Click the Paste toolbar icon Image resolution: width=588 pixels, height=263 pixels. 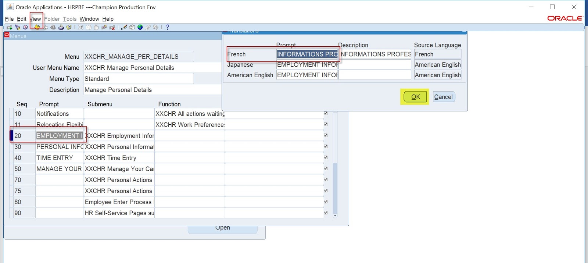(96, 27)
